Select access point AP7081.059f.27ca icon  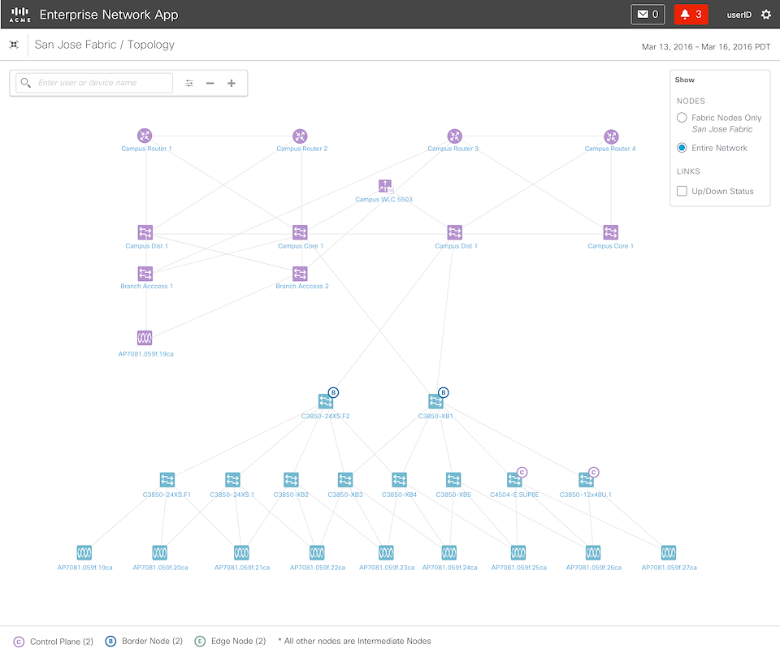[x=668, y=553]
